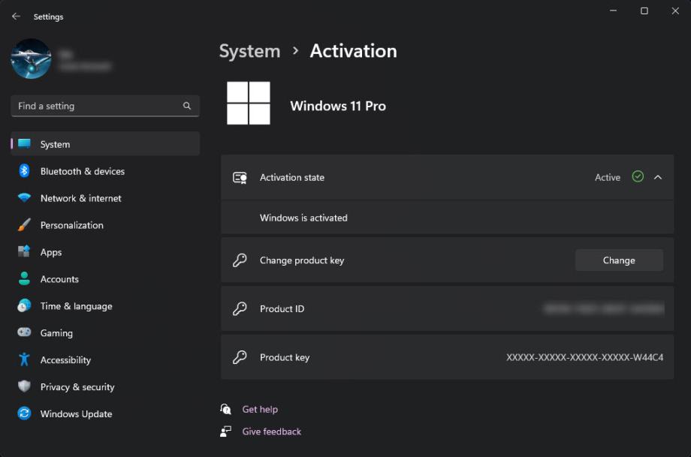Click the Gaming controller icon
This screenshot has height=457, width=691.
(24, 333)
